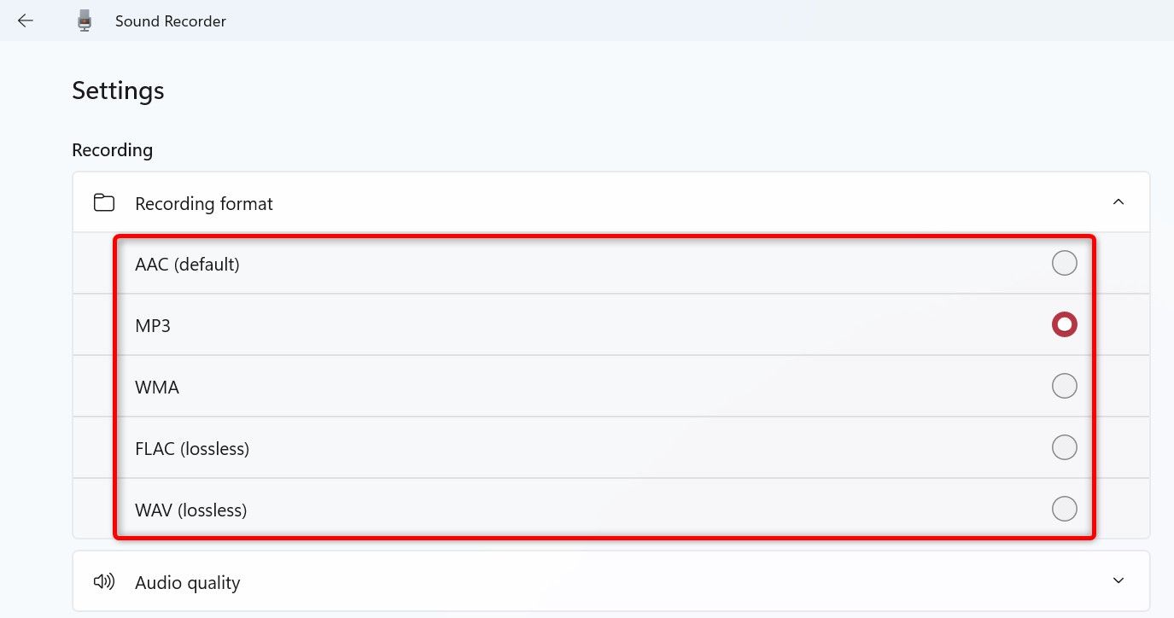Screen dimensions: 1174x618
Task: Click the Recording format folder icon
Action: point(104,202)
